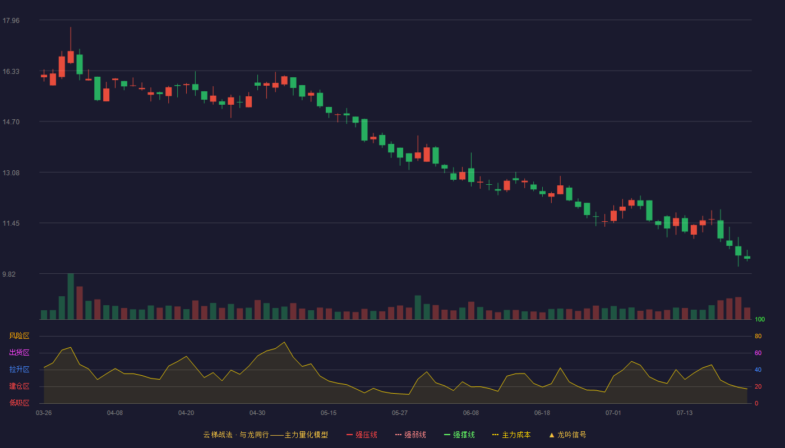Click the 60 indicator axis value
The height and width of the screenshot is (448, 785).
point(758,353)
